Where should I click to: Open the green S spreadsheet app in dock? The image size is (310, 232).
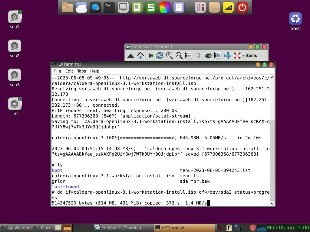(151, 8)
